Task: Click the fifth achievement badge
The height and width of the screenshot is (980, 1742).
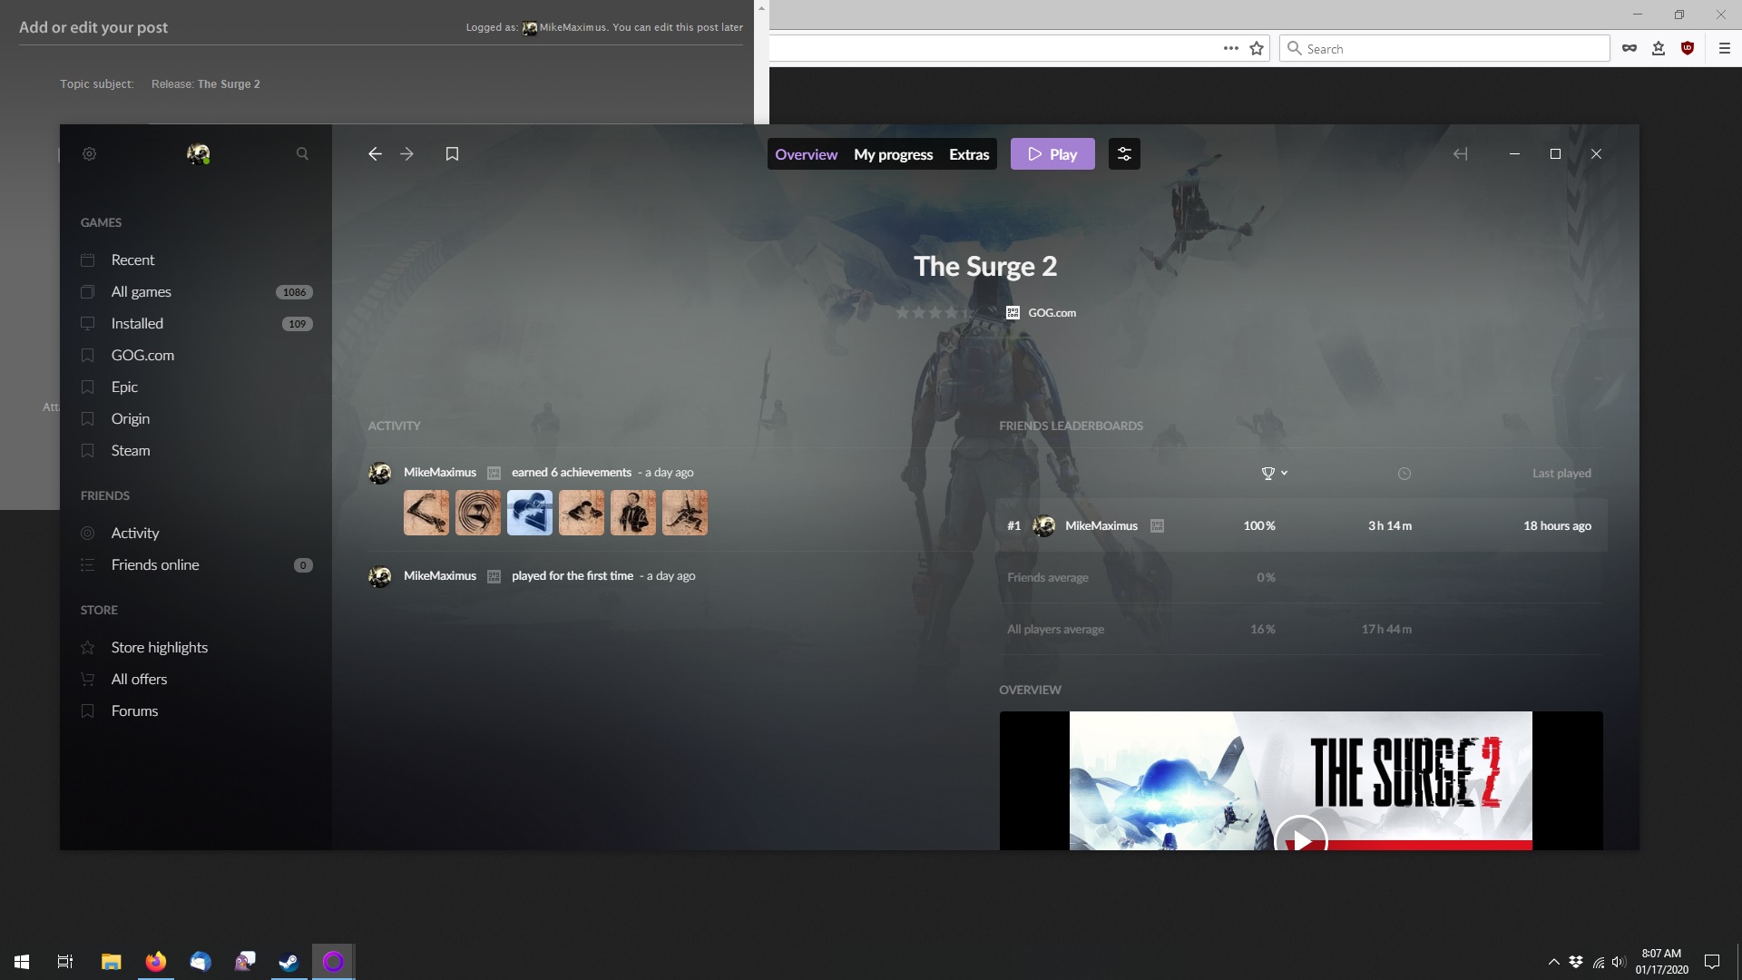Action: coord(632,513)
